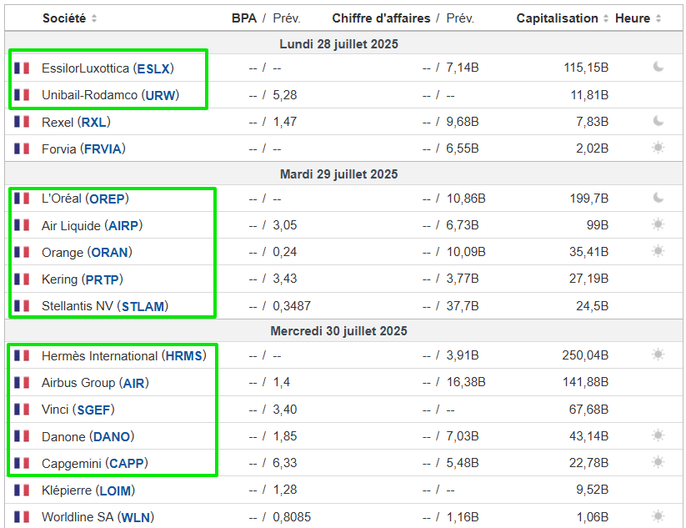Open the Klépierre LOIM ticker link
Image resolution: width=686 pixels, height=528 pixels.
pyautogui.click(x=115, y=490)
